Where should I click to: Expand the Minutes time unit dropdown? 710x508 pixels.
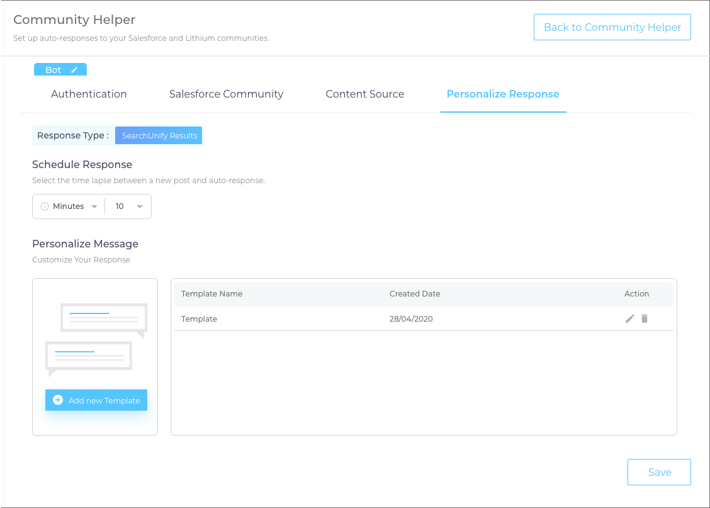[x=94, y=206]
